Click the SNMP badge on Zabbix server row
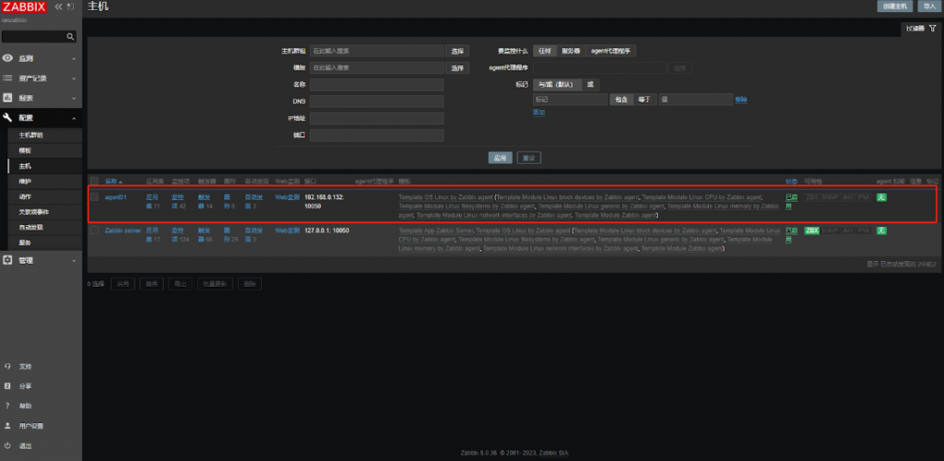This screenshot has height=461, width=944. point(831,230)
